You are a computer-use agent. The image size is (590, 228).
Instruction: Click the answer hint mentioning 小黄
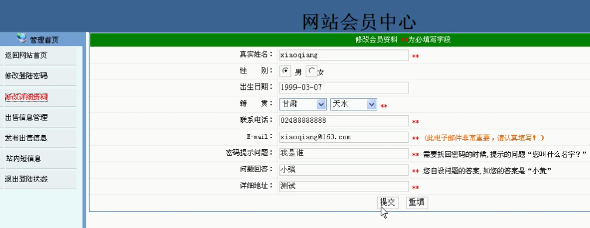[x=487, y=171]
